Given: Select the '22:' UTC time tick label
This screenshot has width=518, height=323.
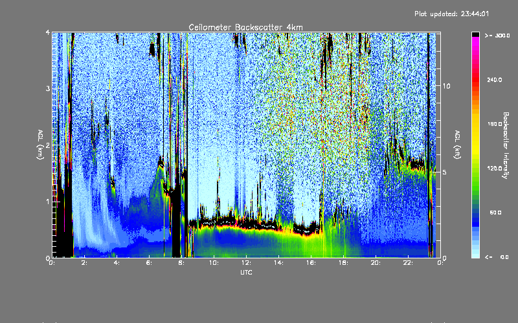Looking at the screenshot, I should [408, 263].
